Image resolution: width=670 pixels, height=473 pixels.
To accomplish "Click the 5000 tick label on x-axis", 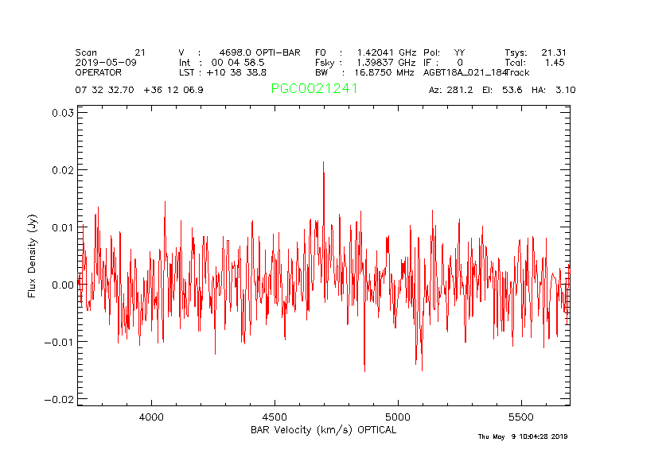I will (x=397, y=417).
